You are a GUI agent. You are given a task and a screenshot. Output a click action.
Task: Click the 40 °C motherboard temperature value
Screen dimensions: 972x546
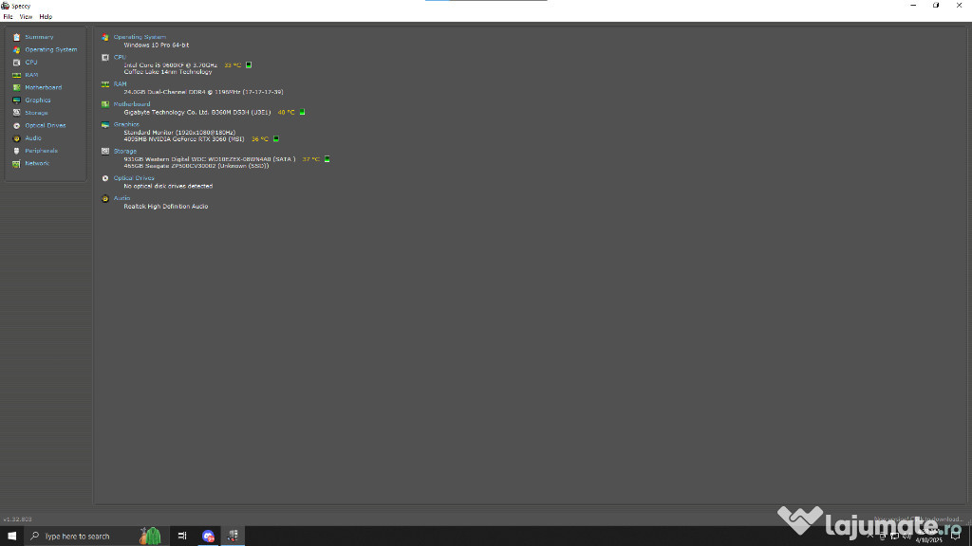point(287,112)
